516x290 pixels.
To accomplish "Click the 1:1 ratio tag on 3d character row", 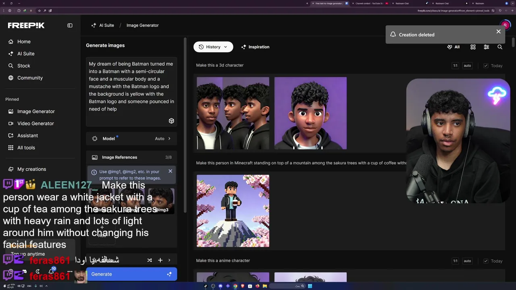I will tap(455, 66).
